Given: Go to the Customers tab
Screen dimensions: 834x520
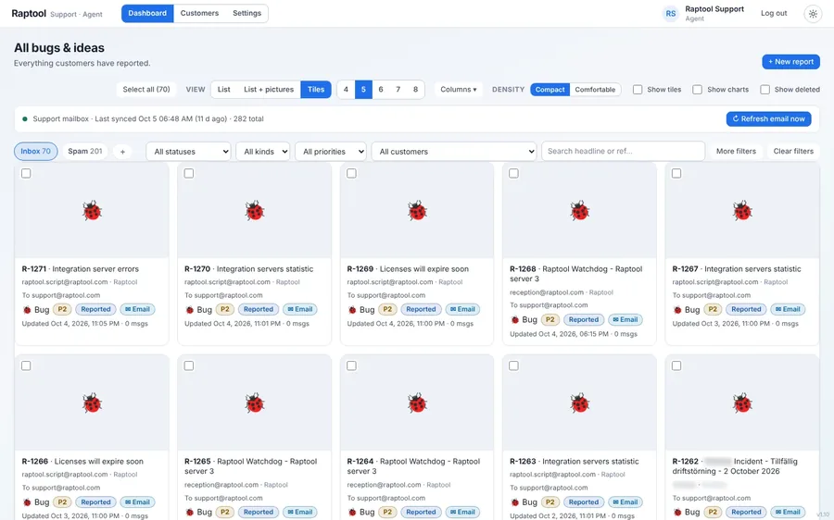Looking at the screenshot, I should pos(199,13).
